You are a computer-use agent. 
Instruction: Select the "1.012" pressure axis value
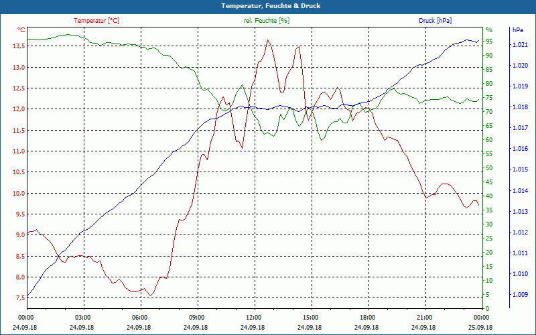[520, 232]
